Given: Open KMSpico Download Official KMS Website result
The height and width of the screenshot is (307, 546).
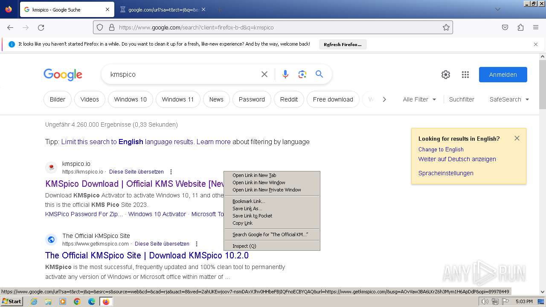Looking at the screenshot, I should tap(134, 184).
